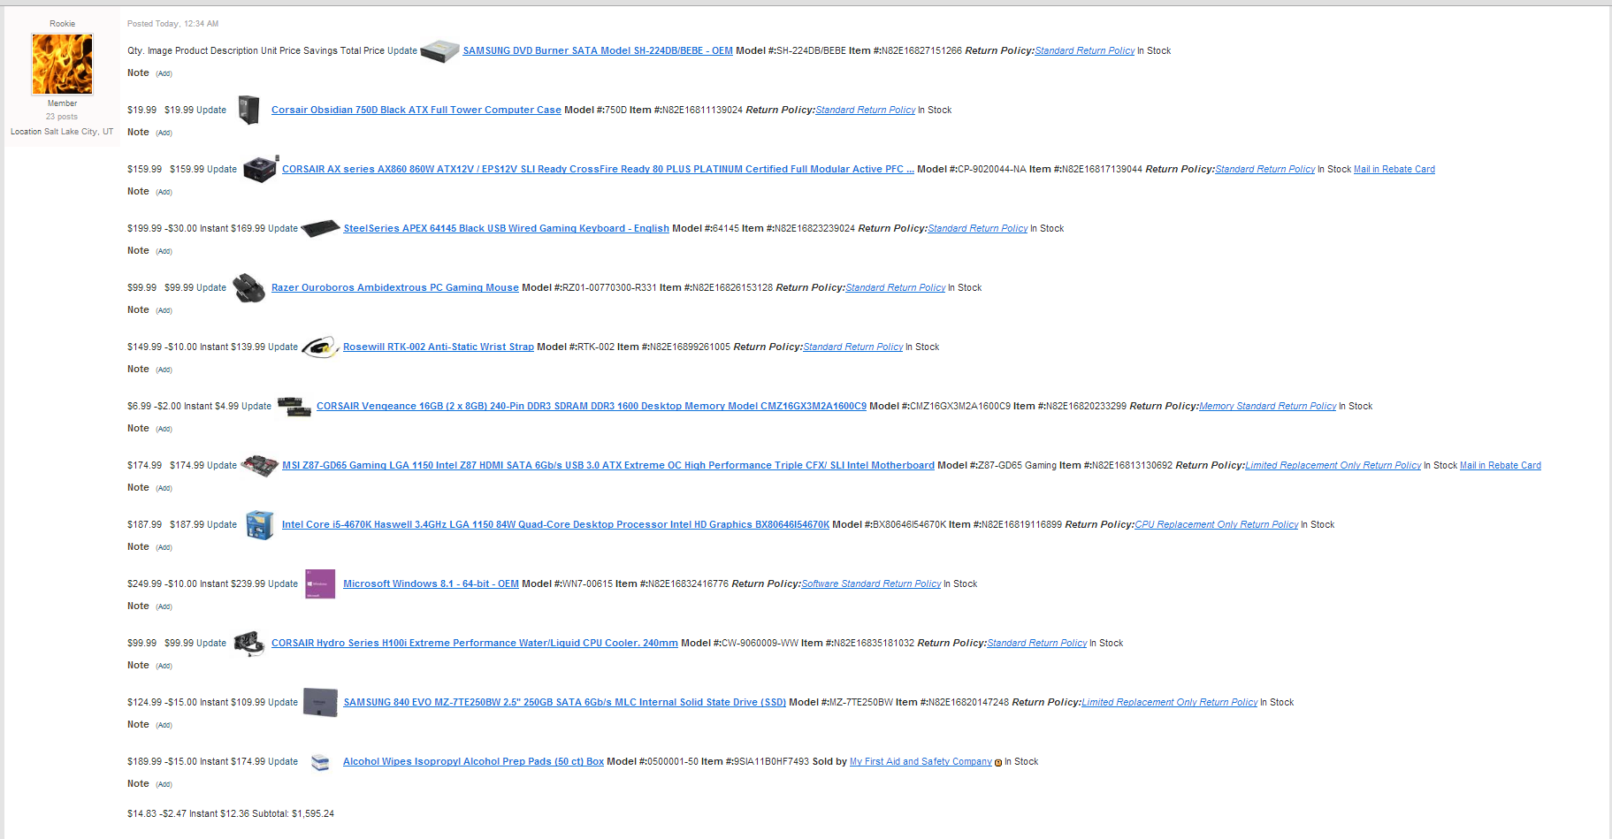The height and width of the screenshot is (839, 1612).
Task: Click the "Subtotal: $1,595.24" text
Action: click(x=293, y=814)
